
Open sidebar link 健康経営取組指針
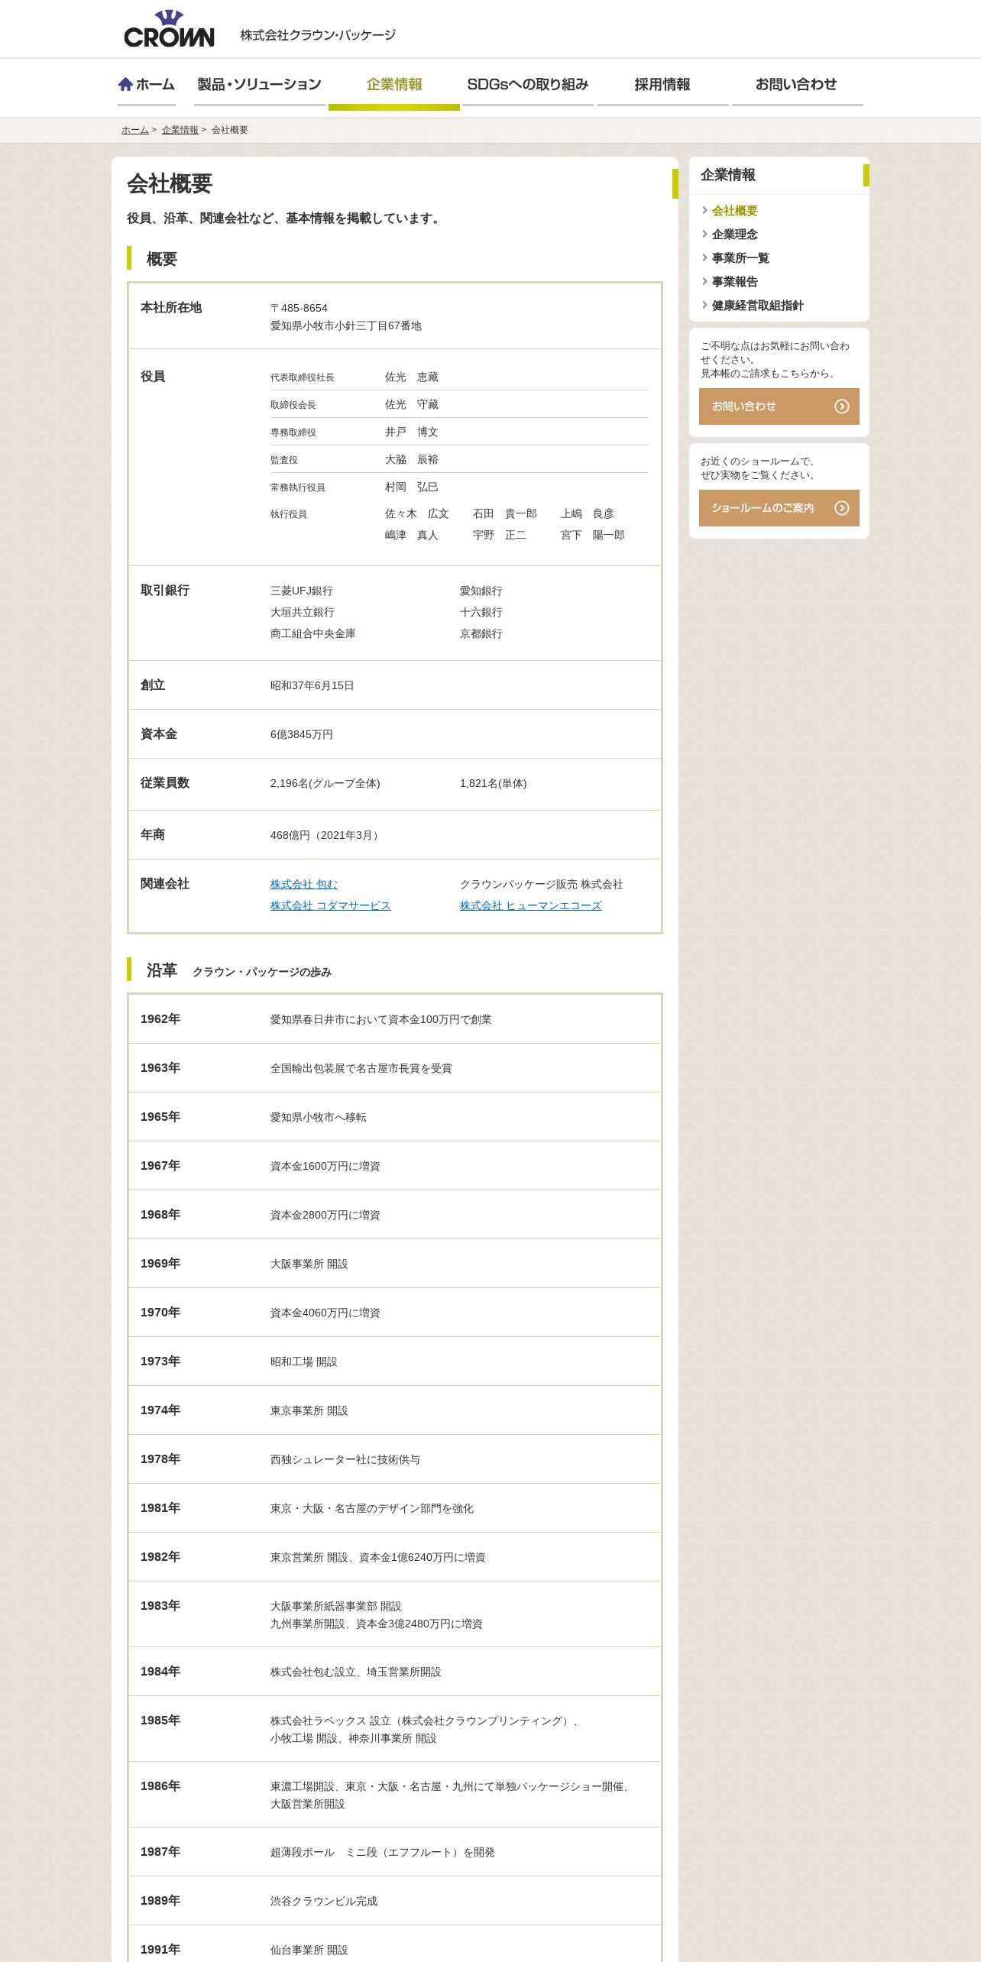pos(758,306)
